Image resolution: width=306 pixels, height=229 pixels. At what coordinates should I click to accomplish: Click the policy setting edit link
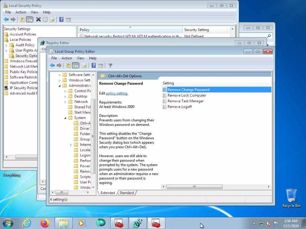tap(117, 93)
